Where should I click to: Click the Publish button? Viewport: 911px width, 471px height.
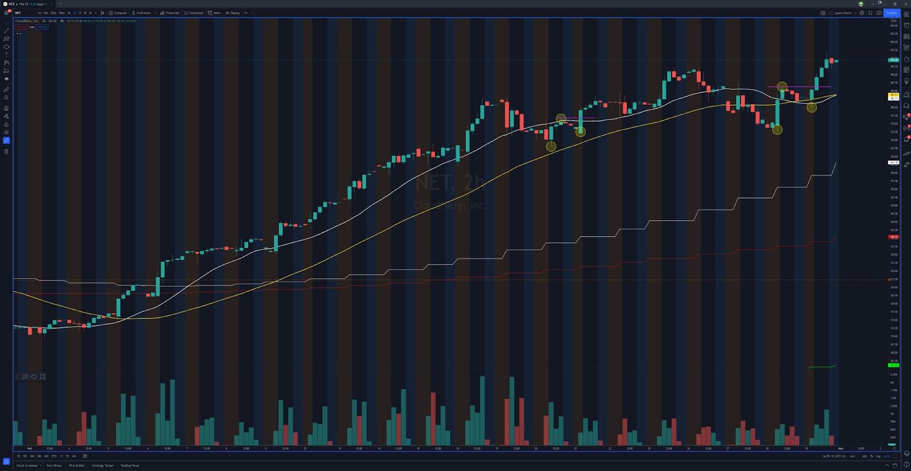(892, 13)
